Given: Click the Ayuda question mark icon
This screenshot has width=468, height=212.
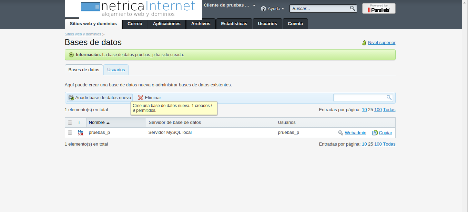Looking at the screenshot, I should pyautogui.click(x=264, y=9).
